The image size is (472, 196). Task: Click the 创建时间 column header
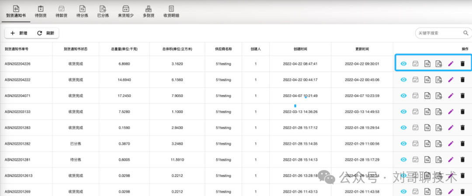[x=300, y=49]
